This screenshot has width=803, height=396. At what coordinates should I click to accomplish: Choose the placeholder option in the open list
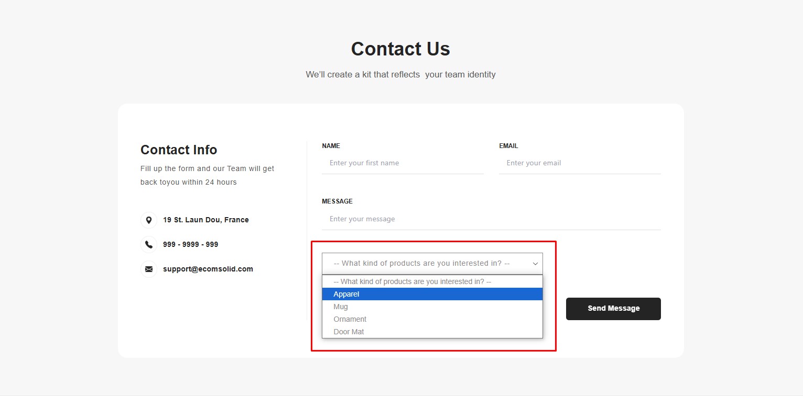click(412, 281)
